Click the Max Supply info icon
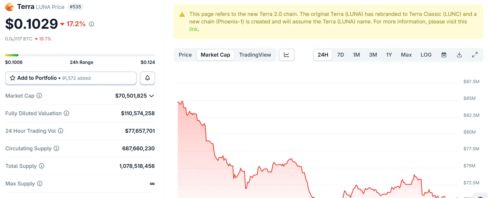This screenshot has height=198, width=488. (x=40, y=183)
